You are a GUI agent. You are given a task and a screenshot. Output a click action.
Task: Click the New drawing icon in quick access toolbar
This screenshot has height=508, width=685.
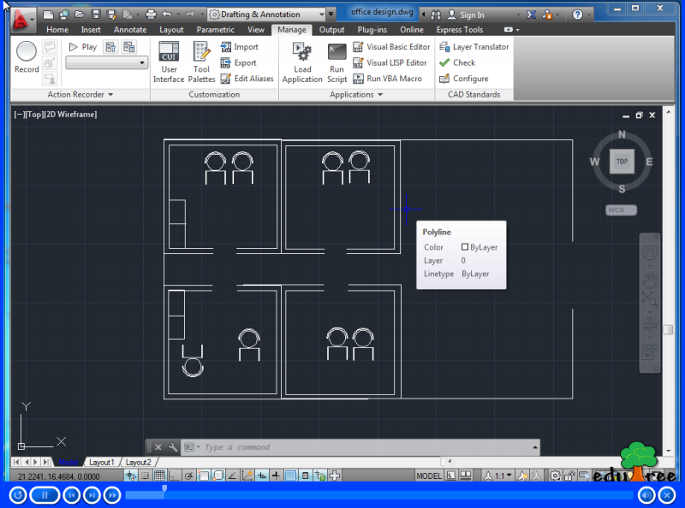(48, 15)
